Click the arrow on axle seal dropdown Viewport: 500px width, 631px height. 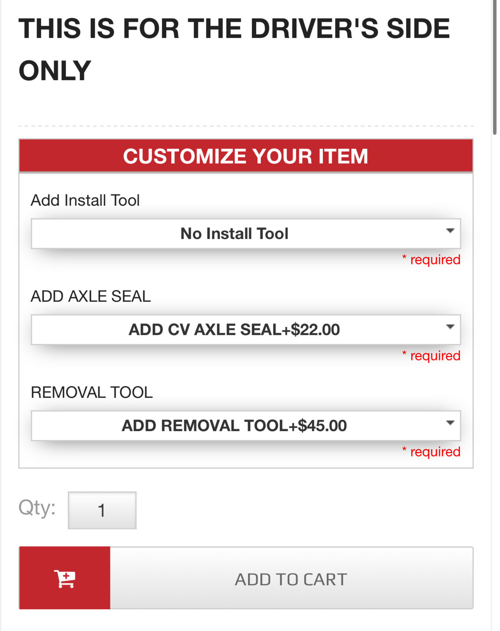(x=450, y=327)
